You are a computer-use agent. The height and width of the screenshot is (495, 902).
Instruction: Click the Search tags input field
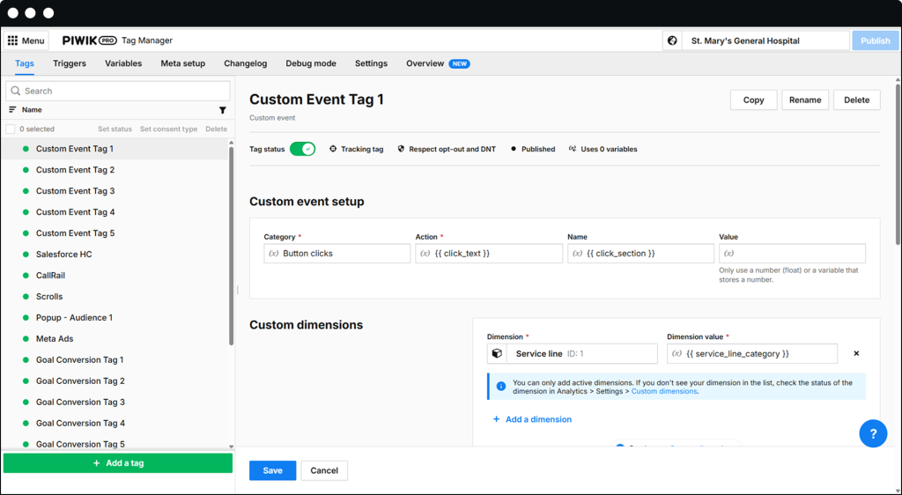point(118,91)
